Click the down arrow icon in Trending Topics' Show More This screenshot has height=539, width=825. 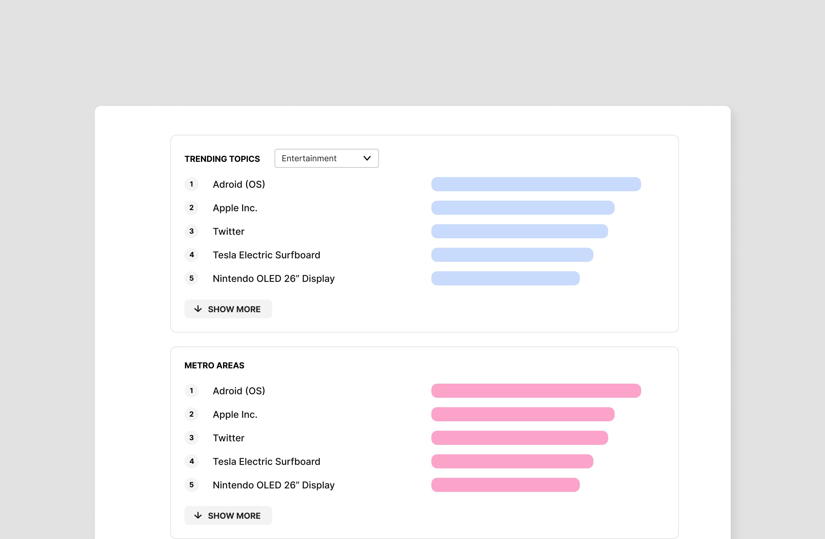[198, 309]
